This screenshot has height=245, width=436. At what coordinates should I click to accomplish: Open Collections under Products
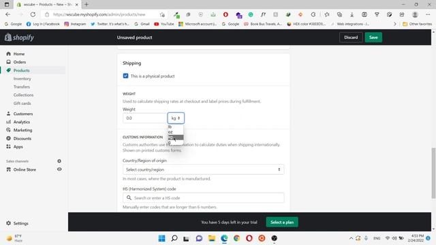(x=23, y=95)
